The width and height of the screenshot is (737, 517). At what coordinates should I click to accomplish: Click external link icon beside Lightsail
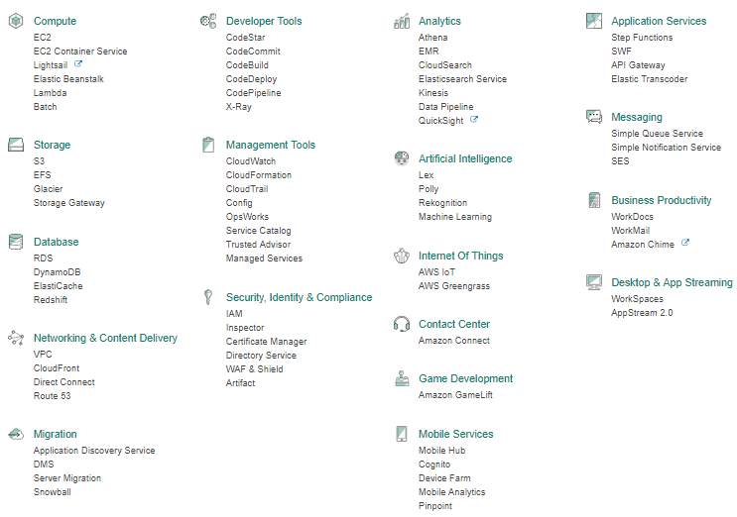[78, 63]
